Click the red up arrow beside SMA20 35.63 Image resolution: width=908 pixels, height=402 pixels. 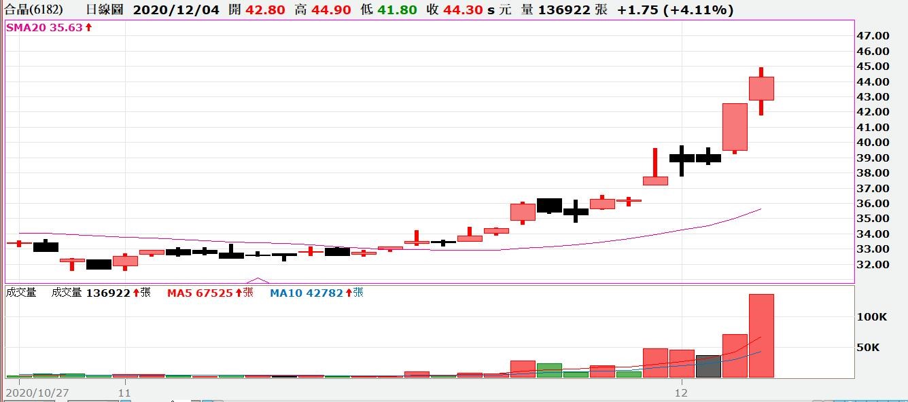coord(88,28)
